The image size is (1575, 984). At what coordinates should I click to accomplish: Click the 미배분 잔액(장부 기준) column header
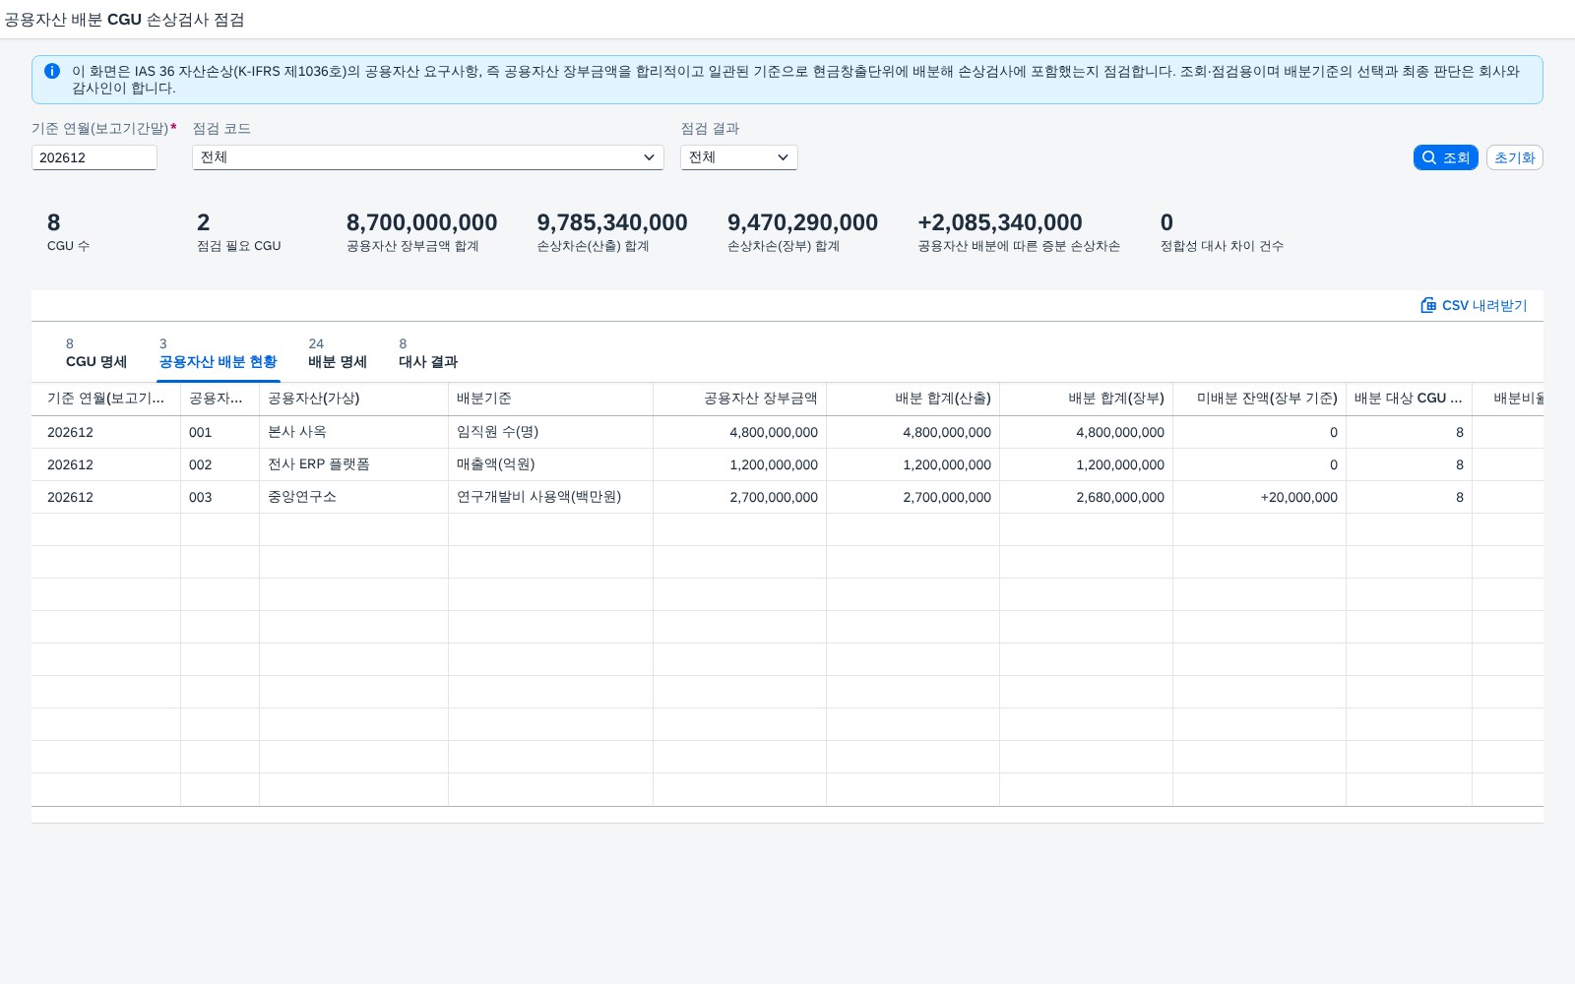coord(1260,399)
